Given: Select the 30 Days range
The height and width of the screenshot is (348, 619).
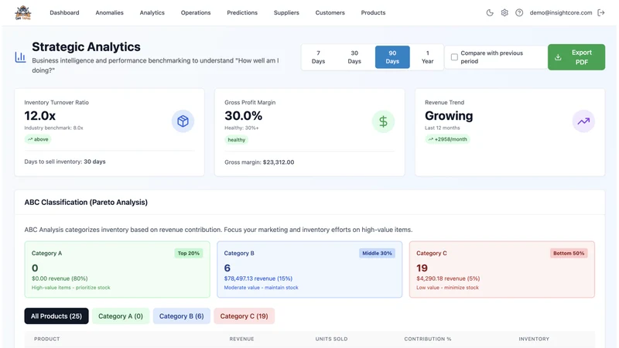Looking at the screenshot, I should coord(354,57).
